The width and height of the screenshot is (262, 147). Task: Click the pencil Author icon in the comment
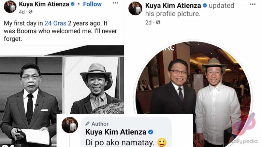point(88,124)
